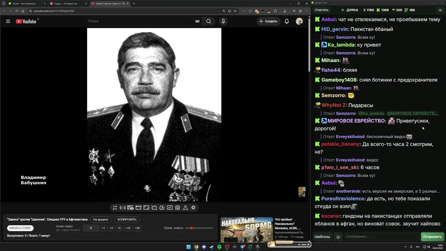Open Windows Start menu

click(x=189, y=247)
